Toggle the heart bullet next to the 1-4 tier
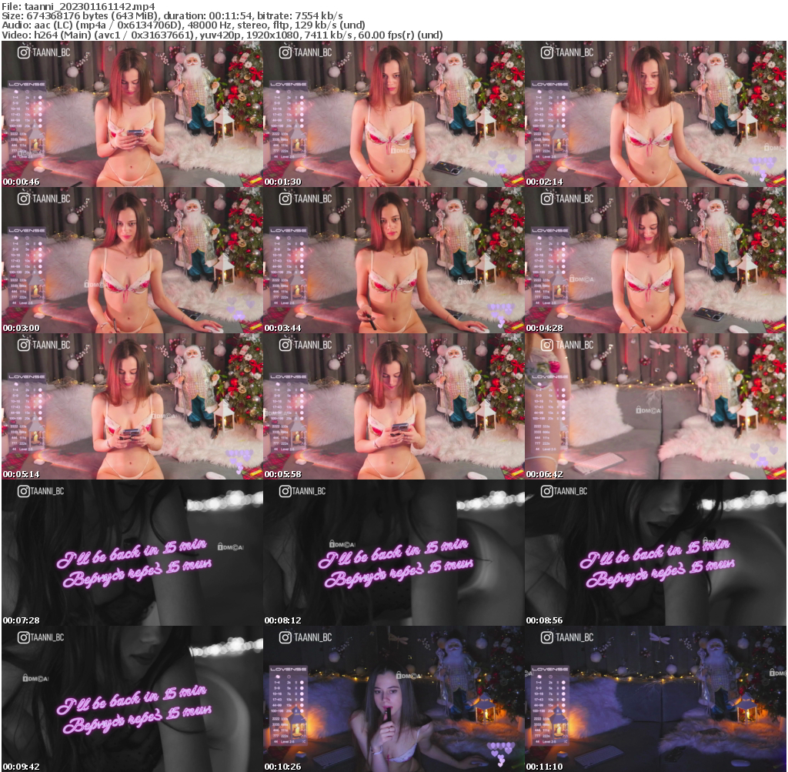 pos(40,97)
